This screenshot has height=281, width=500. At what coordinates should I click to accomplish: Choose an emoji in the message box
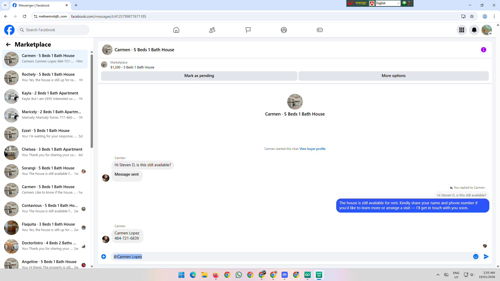pyautogui.click(x=476, y=257)
